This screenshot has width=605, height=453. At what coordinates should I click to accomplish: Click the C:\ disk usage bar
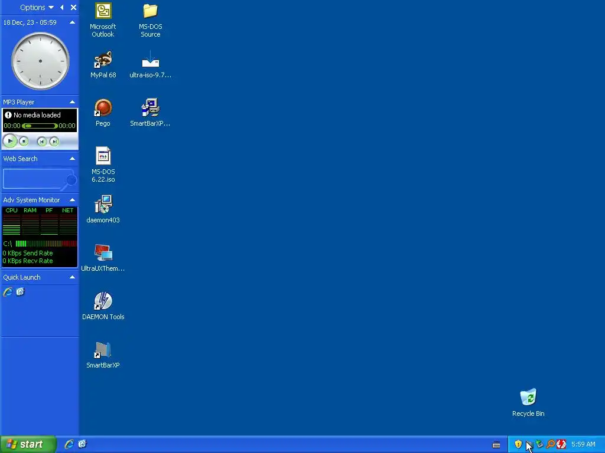point(46,244)
